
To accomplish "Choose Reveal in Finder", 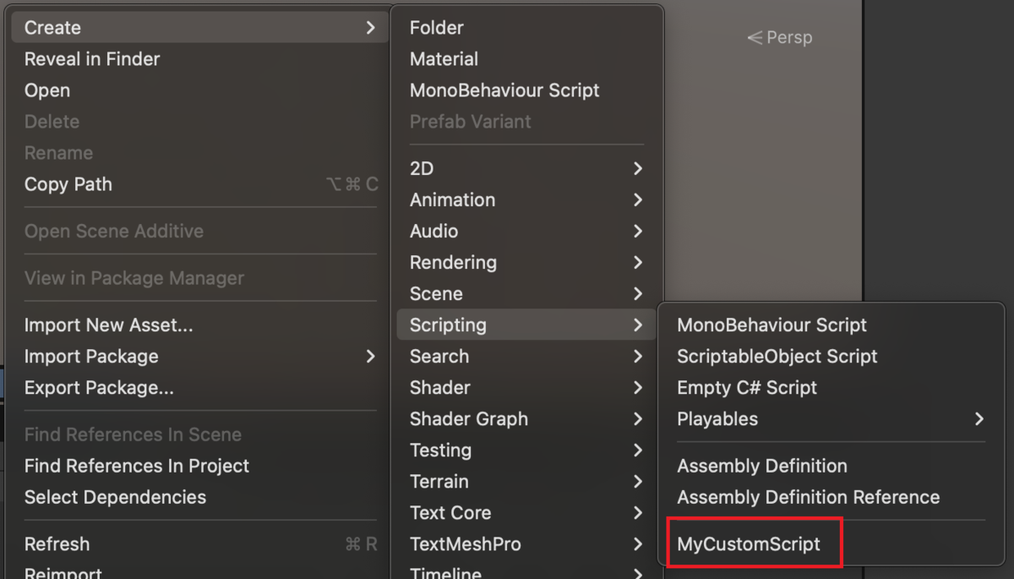I will pyautogui.click(x=91, y=58).
